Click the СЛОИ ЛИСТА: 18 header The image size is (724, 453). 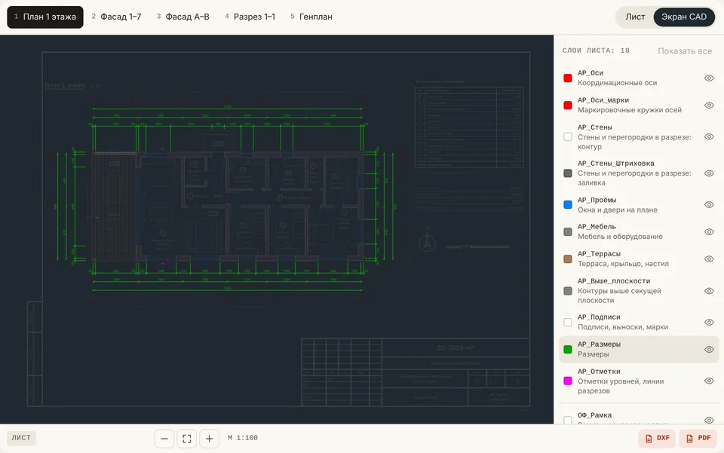(596, 51)
